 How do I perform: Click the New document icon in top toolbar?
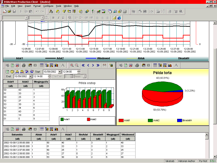(x=5, y=11)
